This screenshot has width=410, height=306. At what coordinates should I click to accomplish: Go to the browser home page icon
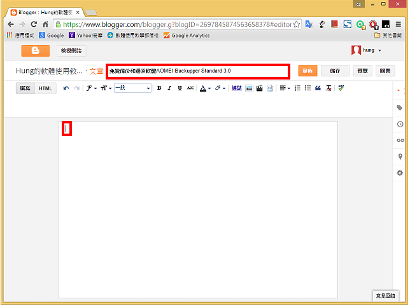tap(45, 24)
